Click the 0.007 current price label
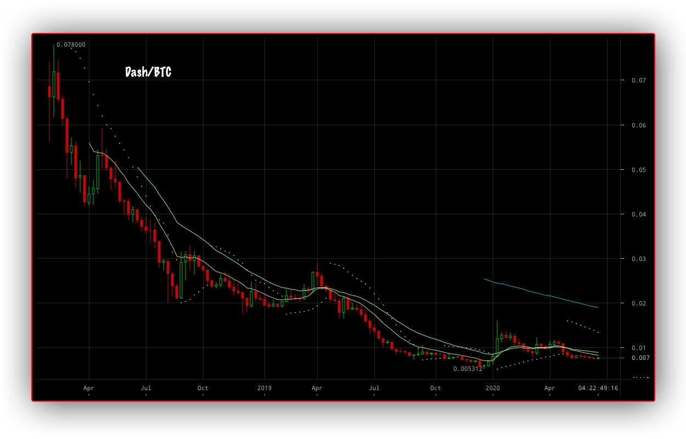686x439 pixels. click(x=640, y=358)
